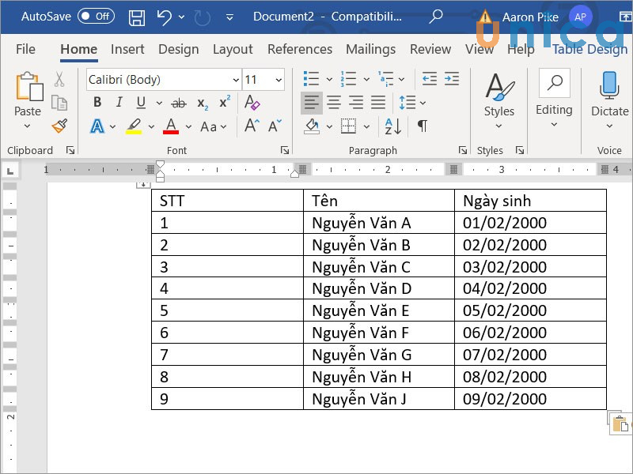Increase paragraph indent
Viewport: 633px width, 474px height.
[452, 78]
